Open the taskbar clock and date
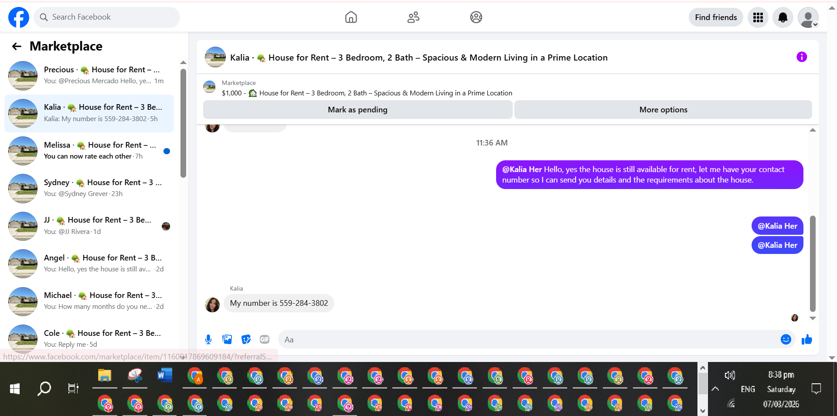This screenshot has height=416, width=837. pos(781,389)
